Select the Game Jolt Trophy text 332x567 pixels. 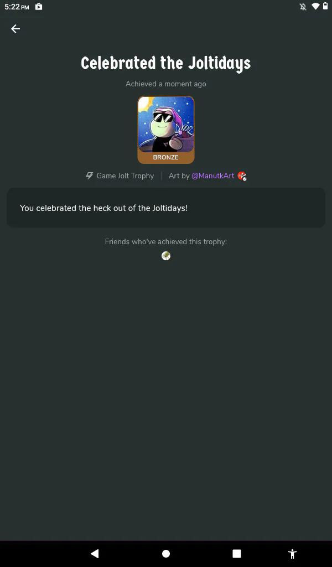[125, 176]
